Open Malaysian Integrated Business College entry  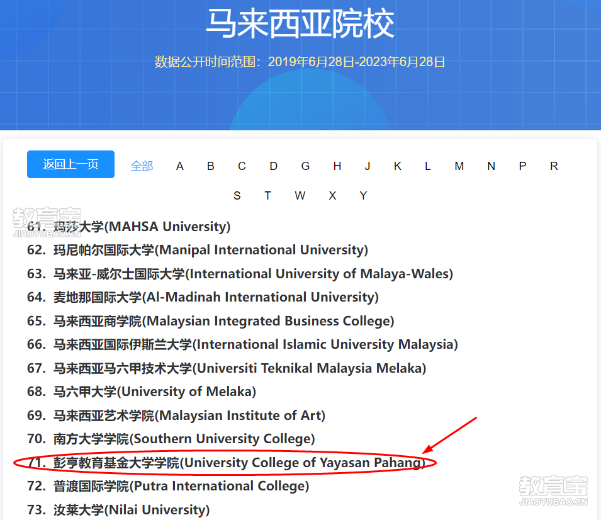(x=210, y=321)
